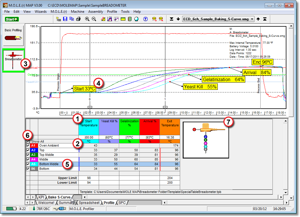The width and height of the screenshot is (300, 217).
Task: Print using the printer icon
Action: coord(78,19)
